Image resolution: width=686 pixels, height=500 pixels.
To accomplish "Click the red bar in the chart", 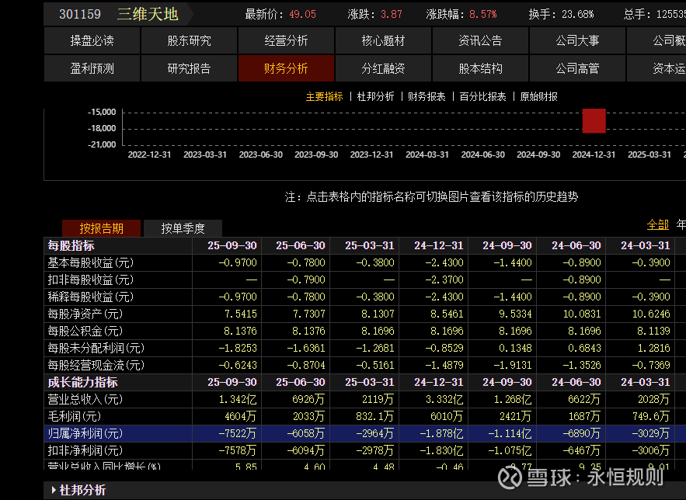I will pyautogui.click(x=594, y=120).
